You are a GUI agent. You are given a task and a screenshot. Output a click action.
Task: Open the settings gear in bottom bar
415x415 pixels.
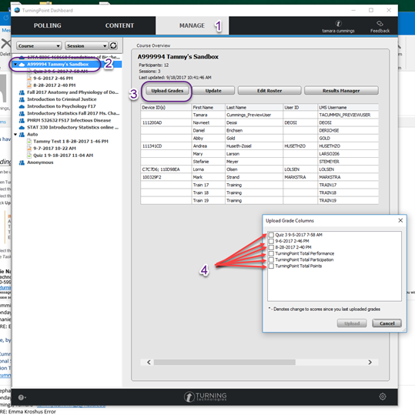(x=383, y=397)
